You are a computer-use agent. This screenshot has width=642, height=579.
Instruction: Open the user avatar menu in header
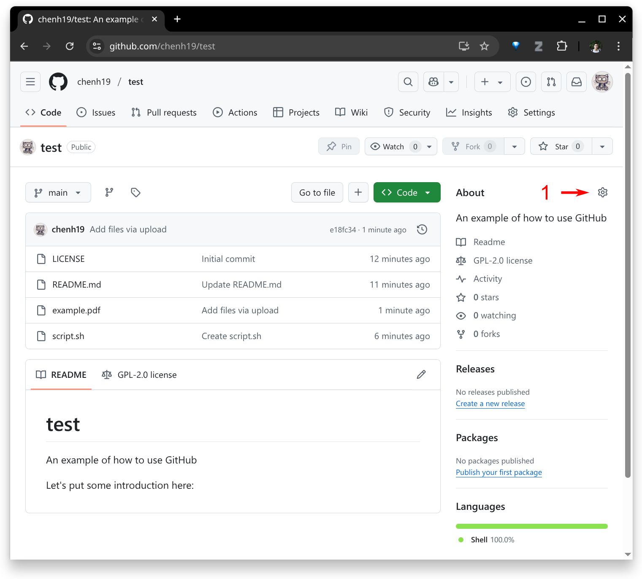(602, 82)
